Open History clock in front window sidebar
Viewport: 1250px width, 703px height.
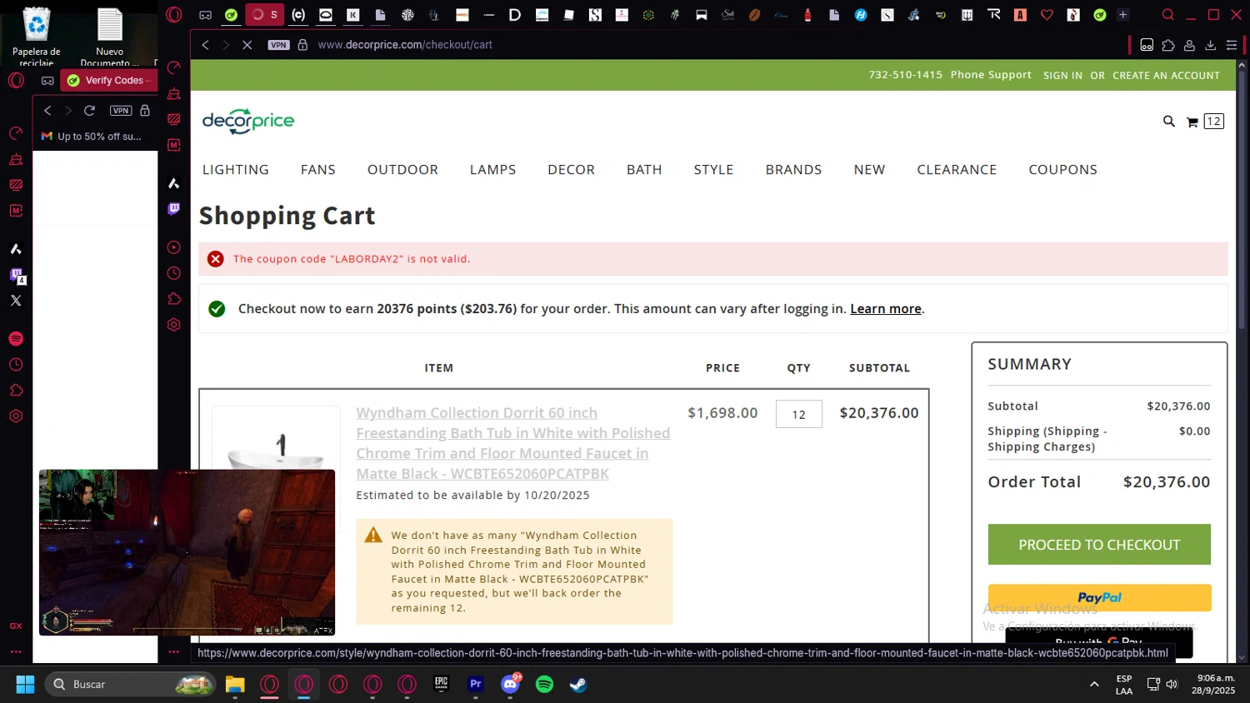[173, 273]
